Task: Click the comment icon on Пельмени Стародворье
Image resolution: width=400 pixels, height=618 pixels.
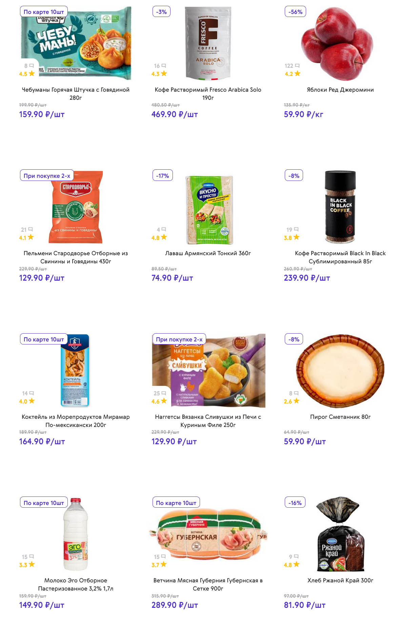Action: point(31,229)
